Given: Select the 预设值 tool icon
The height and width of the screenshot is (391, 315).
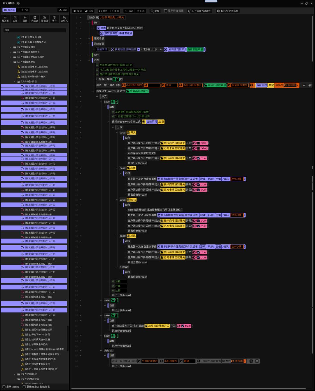Looking at the screenshot, I should tap(45, 19).
